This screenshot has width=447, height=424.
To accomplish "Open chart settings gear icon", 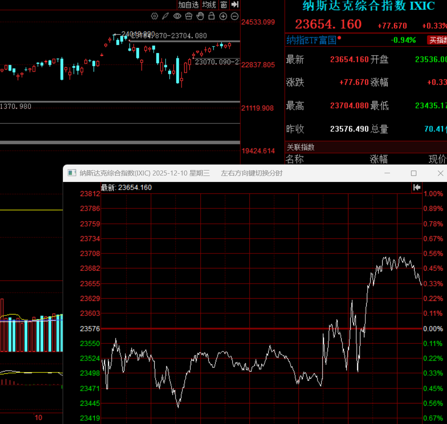I will [154, 16].
